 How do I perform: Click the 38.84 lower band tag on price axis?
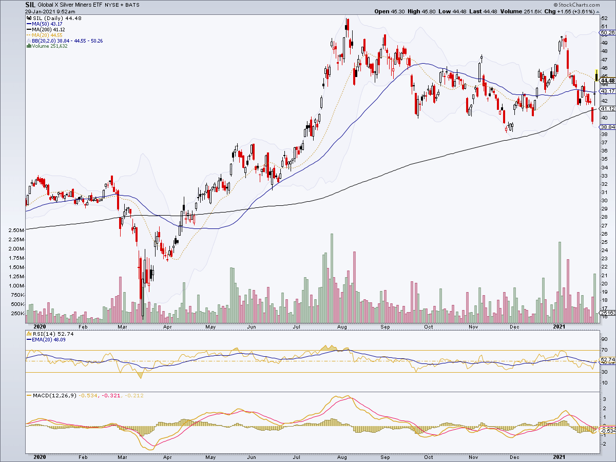tap(607, 127)
